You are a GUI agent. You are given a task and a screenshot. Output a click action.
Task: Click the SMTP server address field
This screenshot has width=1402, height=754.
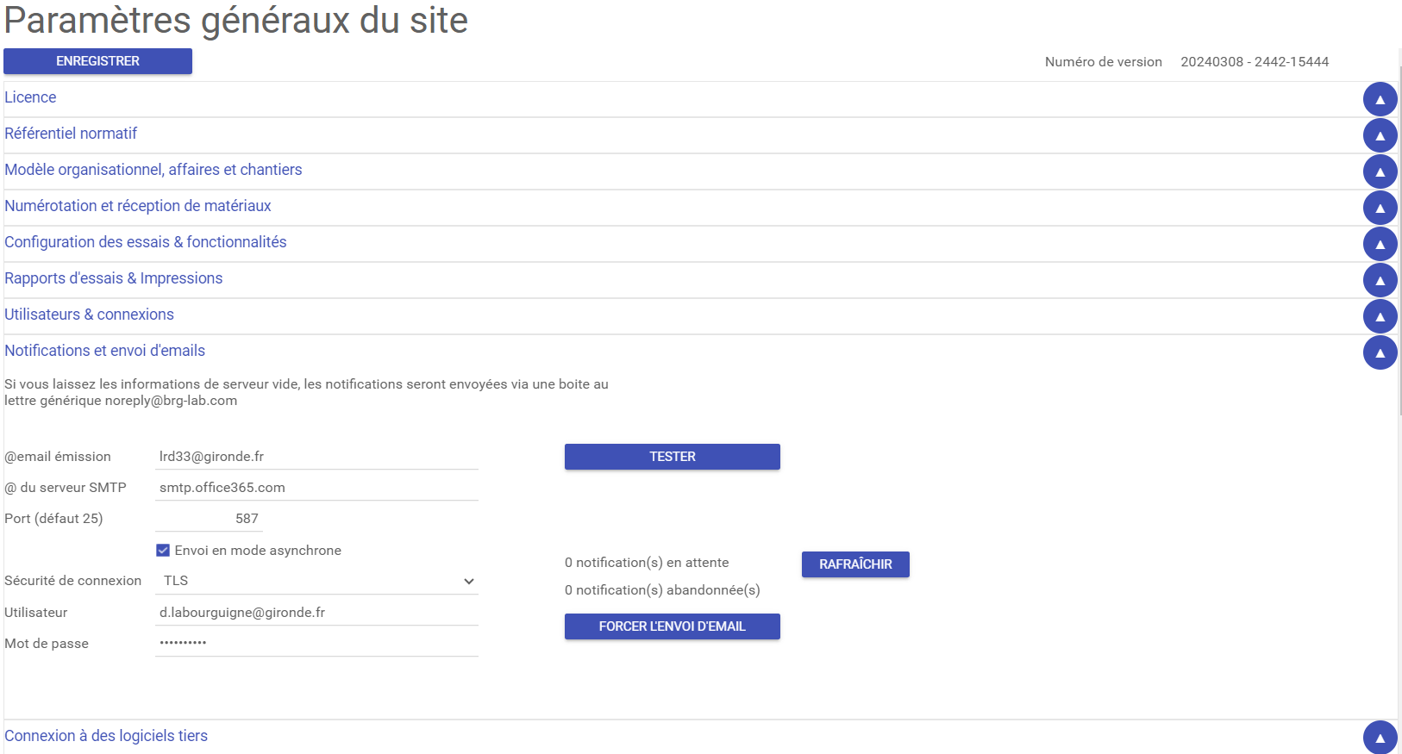coord(316,488)
